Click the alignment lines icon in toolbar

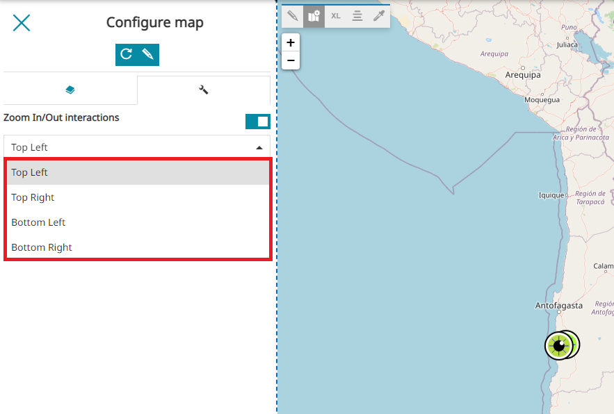(x=357, y=15)
